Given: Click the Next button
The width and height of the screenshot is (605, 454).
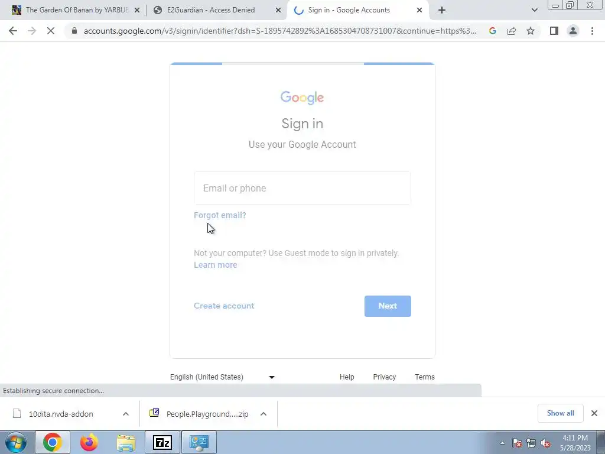Looking at the screenshot, I should [x=388, y=306].
